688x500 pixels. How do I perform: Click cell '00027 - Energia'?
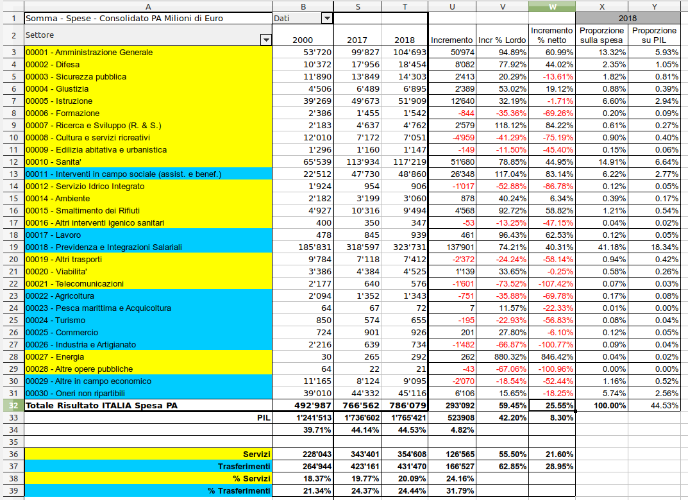tap(148, 356)
